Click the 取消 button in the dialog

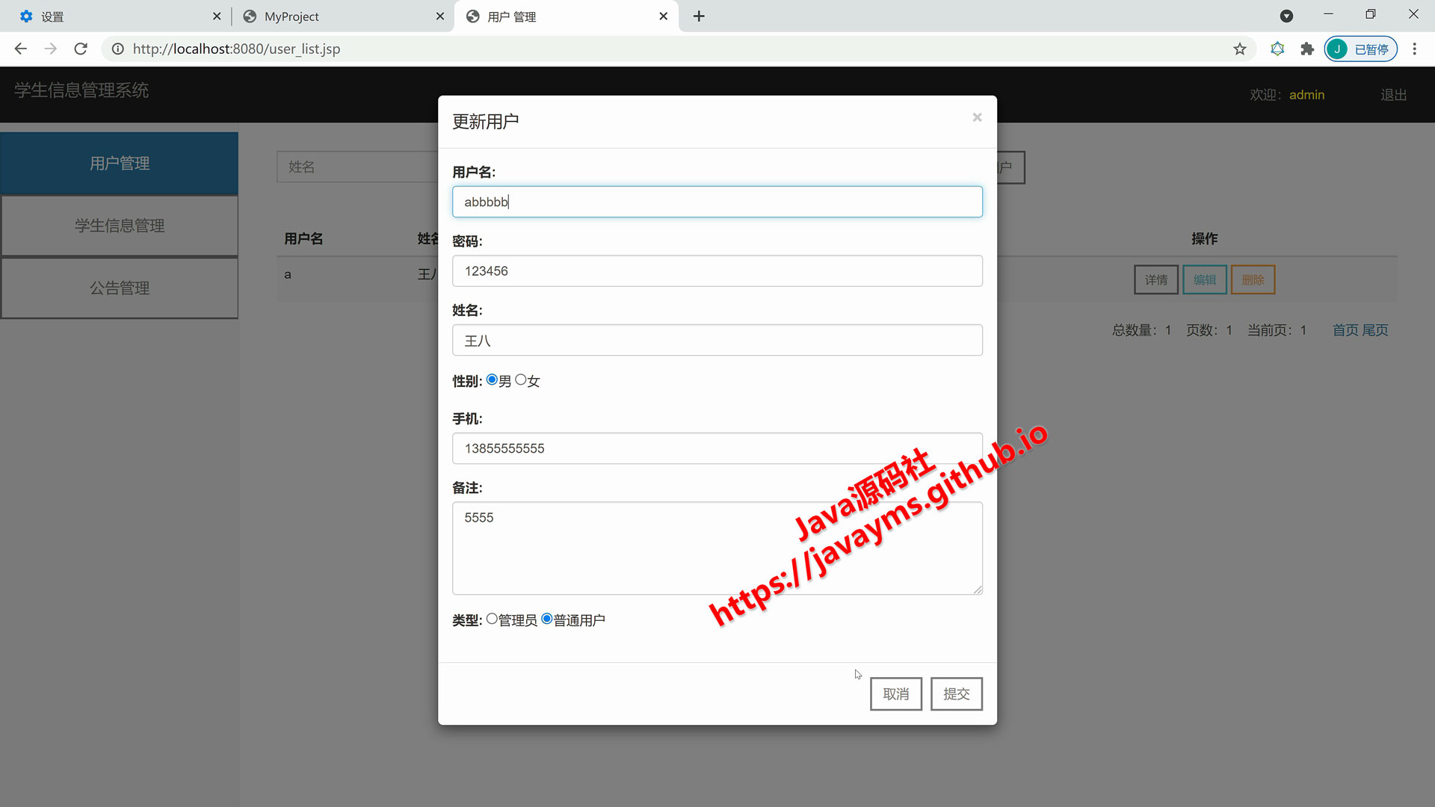click(x=896, y=694)
